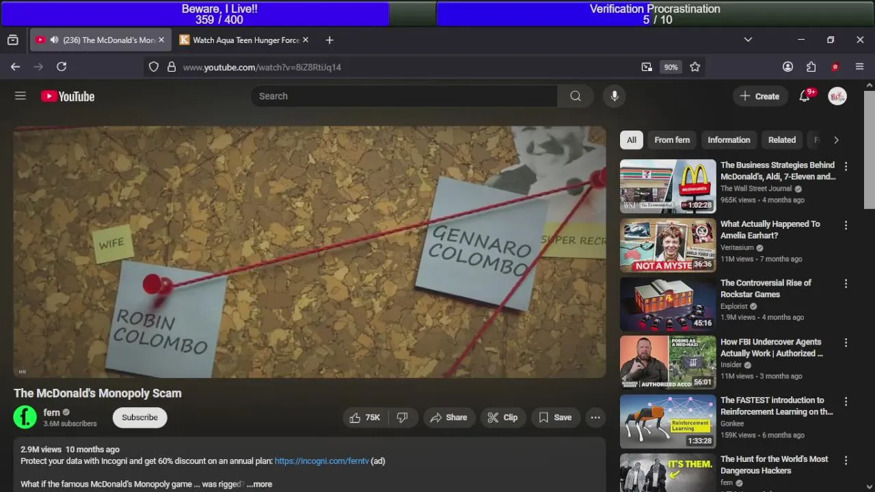Open the account avatar menu
The image size is (875, 492).
[x=837, y=96]
